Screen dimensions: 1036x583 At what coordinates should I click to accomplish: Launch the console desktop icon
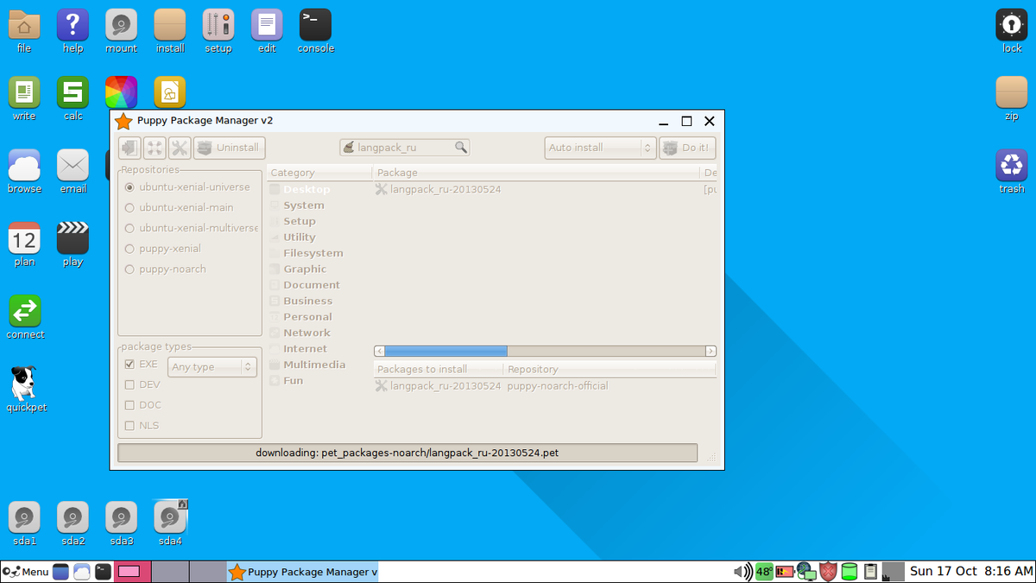(315, 31)
